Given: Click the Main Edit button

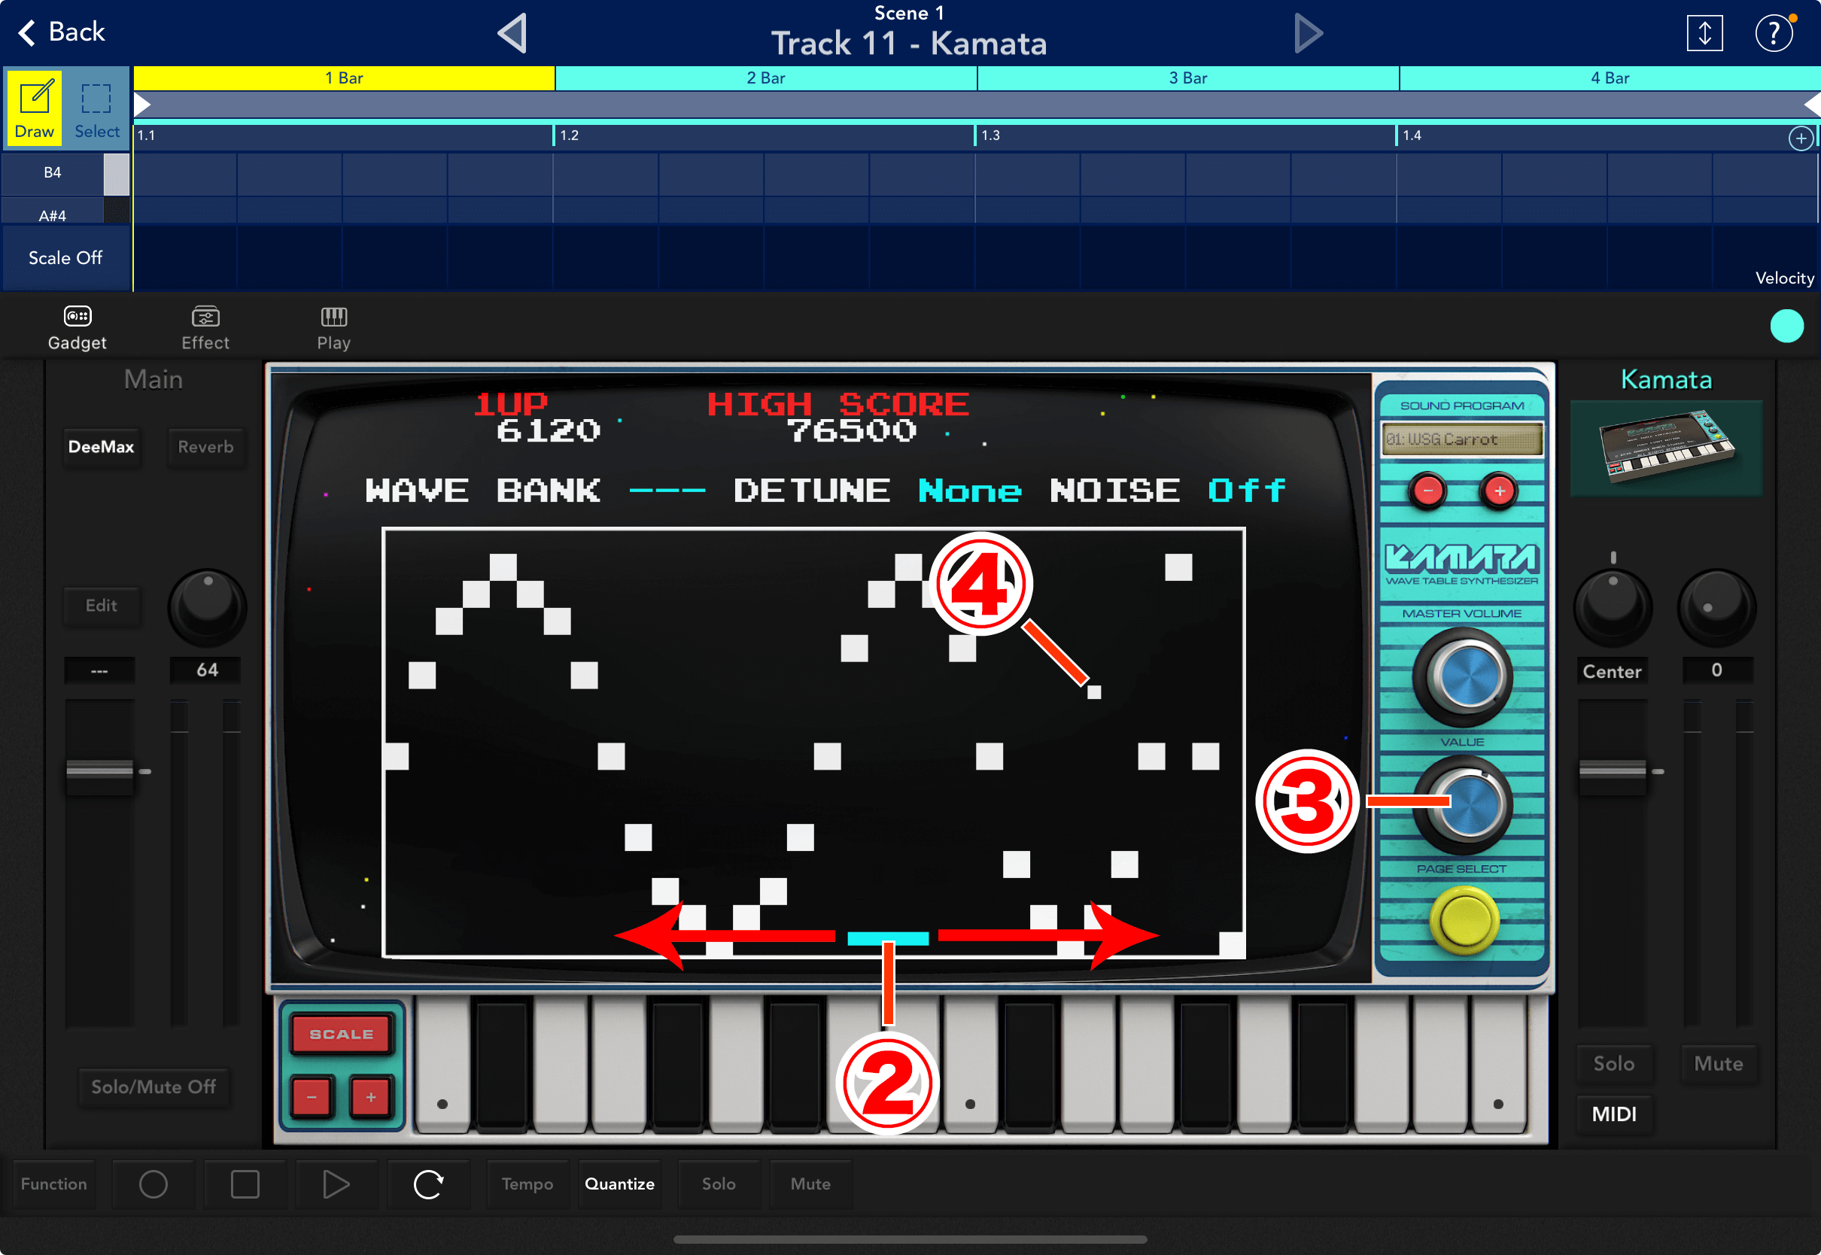Looking at the screenshot, I should point(102,606).
